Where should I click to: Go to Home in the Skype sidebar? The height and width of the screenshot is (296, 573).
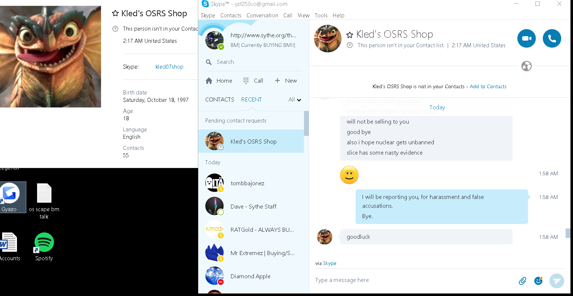pyautogui.click(x=219, y=80)
